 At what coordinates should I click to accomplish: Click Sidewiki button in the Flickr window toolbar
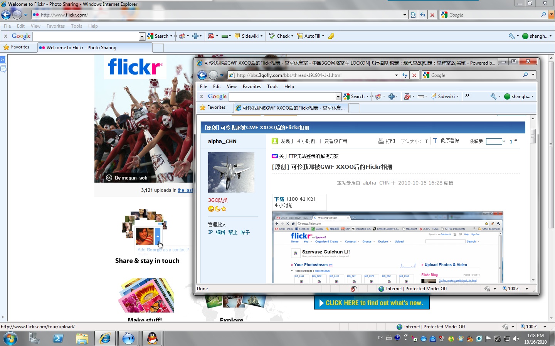248,36
